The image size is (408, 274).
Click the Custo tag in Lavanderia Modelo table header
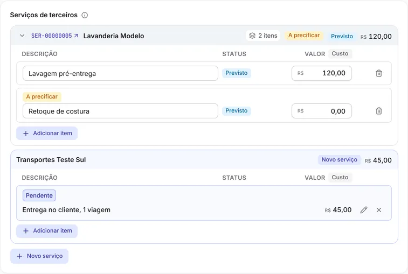(x=340, y=53)
